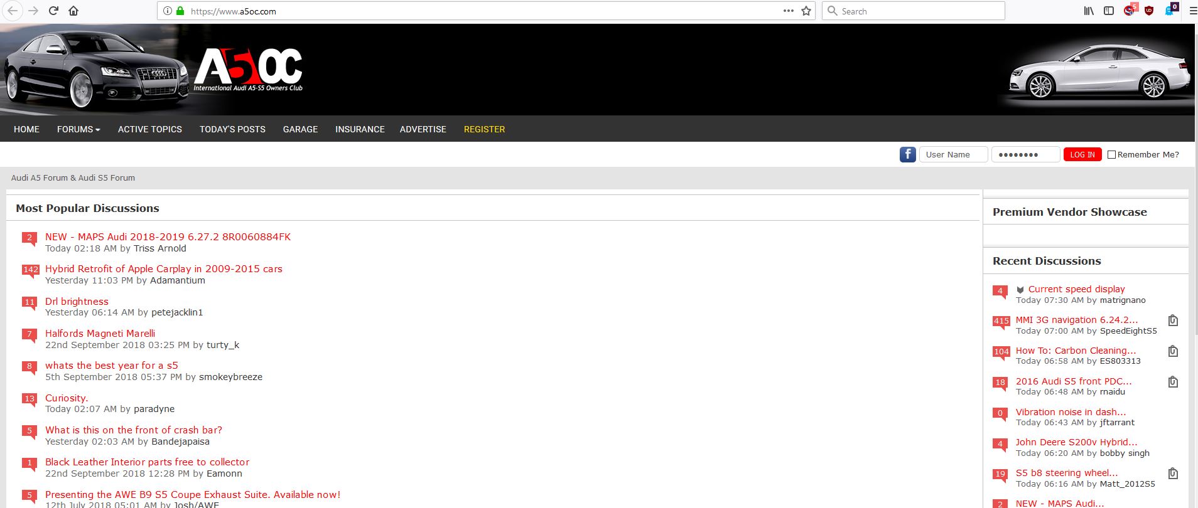
Task: Click the browser Search box
Action: pos(913,11)
